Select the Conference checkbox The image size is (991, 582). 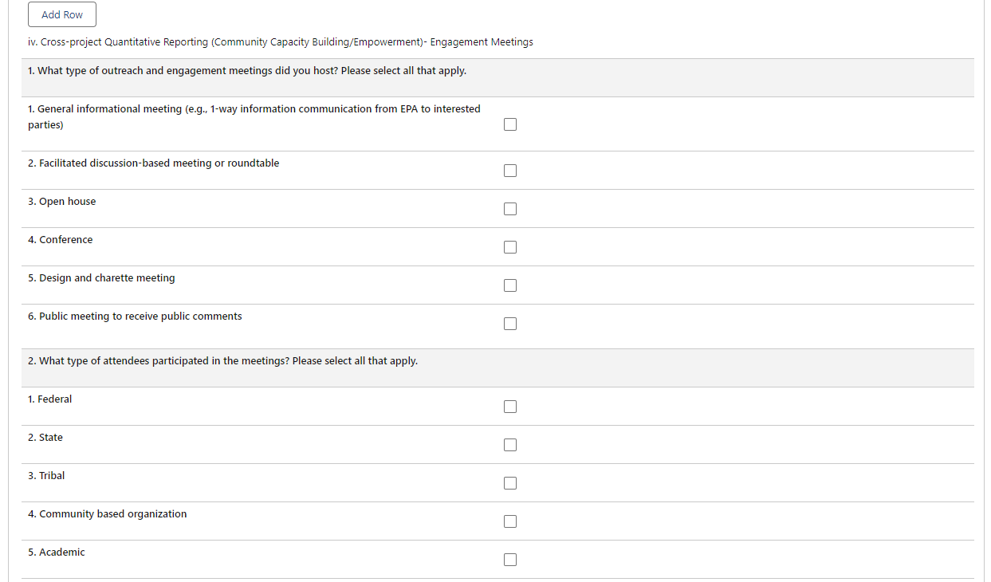point(510,247)
